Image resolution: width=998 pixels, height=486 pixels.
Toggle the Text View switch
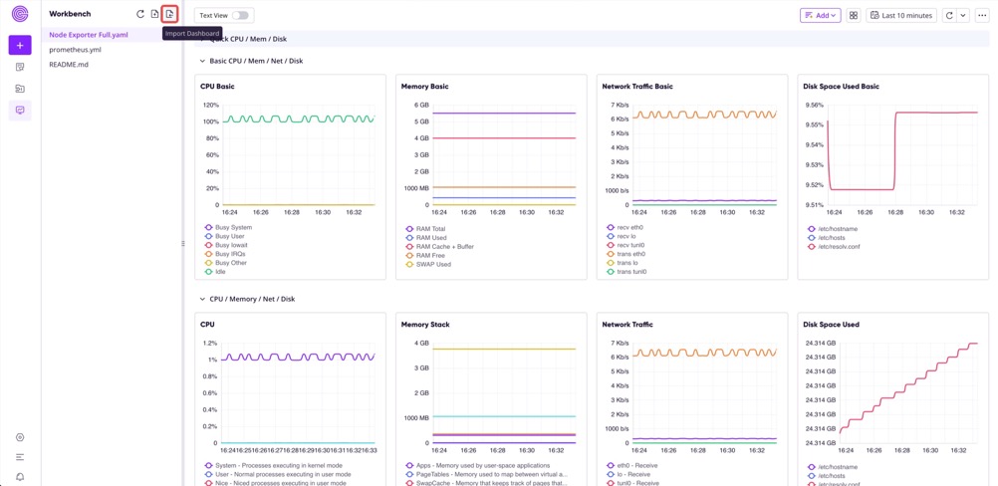(240, 16)
